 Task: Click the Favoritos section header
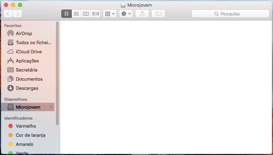coord(13,26)
